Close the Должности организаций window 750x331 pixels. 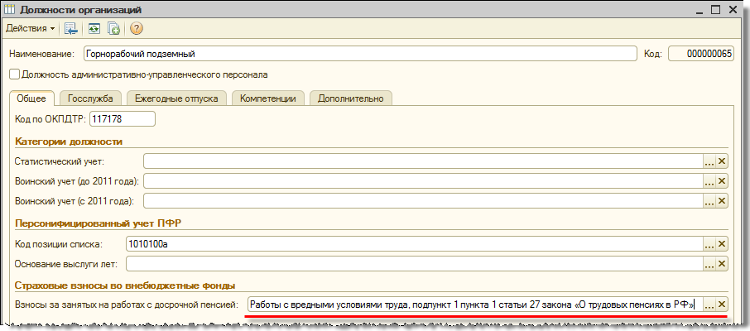(x=733, y=9)
